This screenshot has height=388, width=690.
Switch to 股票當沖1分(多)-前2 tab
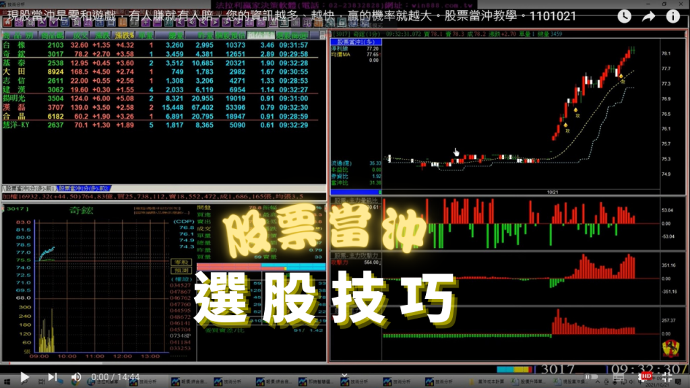pos(84,188)
